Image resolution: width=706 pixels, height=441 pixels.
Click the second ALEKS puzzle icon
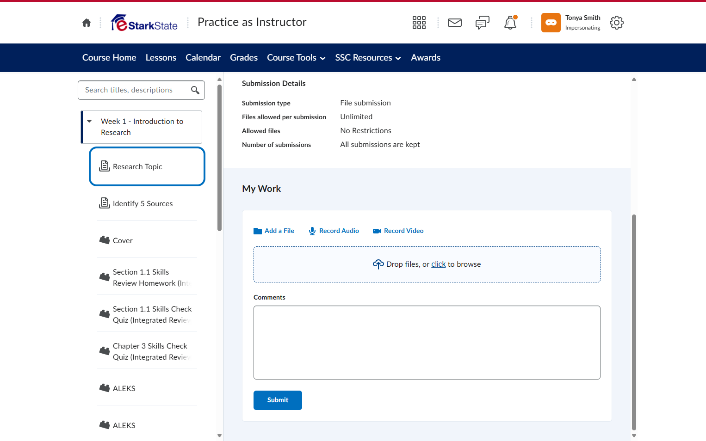click(105, 425)
